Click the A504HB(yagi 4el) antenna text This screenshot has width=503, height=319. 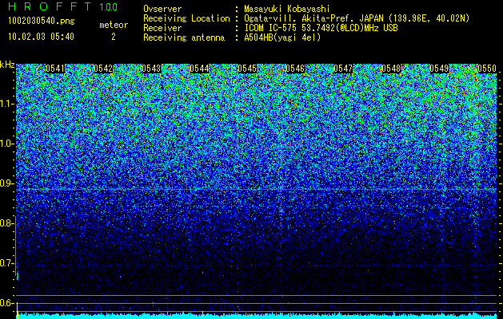tap(282, 37)
